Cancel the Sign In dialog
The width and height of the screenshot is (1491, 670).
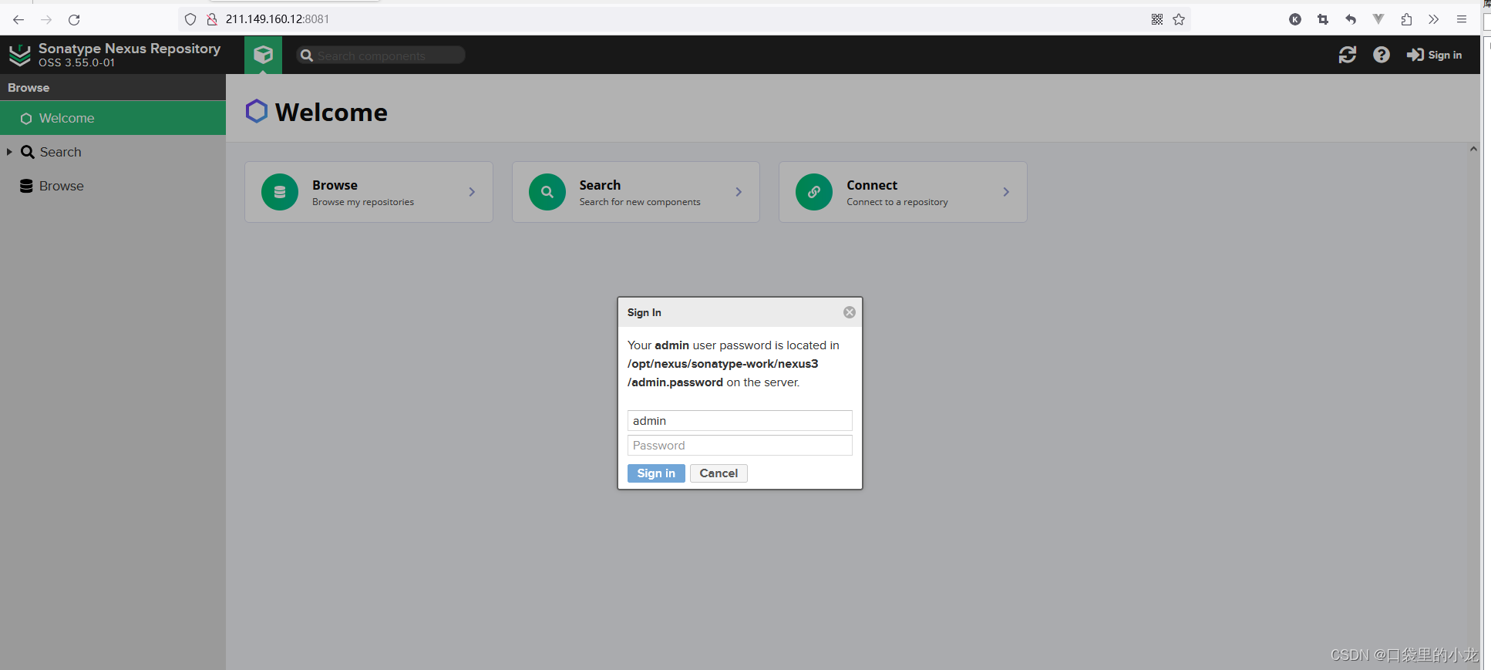[719, 473]
